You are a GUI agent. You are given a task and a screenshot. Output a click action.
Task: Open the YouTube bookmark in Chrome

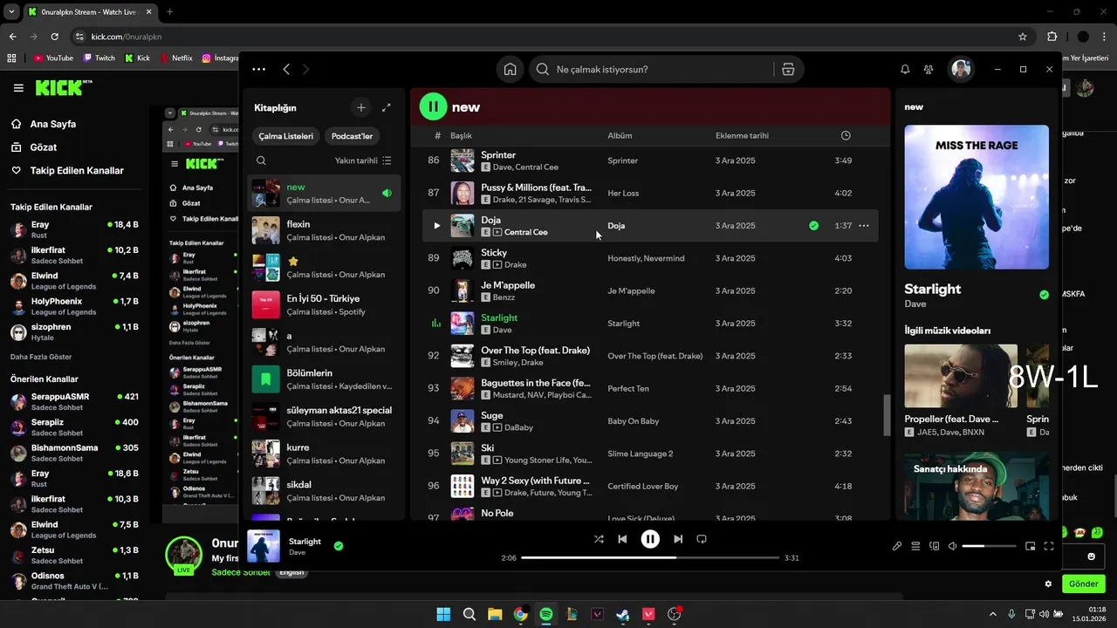click(x=53, y=58)
